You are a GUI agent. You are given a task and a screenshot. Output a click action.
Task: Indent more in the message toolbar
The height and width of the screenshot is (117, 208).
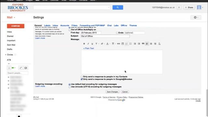pyautogui.click(x=139, y=44)
